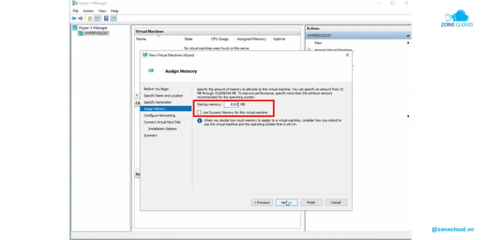Open the Action menu
Image resolution: width=481 pixels, height=240 pixels.
pyautogui.click(x=88, y=11)
